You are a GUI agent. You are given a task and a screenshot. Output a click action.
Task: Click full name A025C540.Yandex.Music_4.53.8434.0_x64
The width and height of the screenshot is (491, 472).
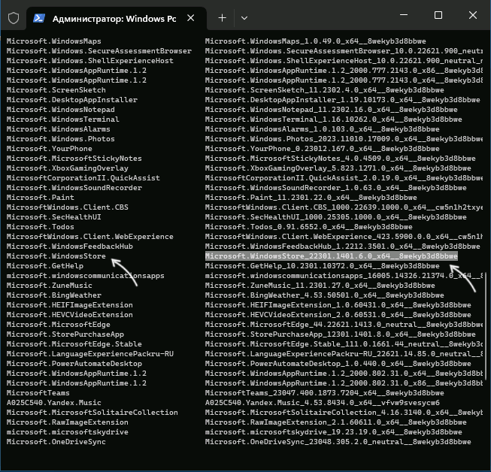pyautogui.click(x=323, y=403)
